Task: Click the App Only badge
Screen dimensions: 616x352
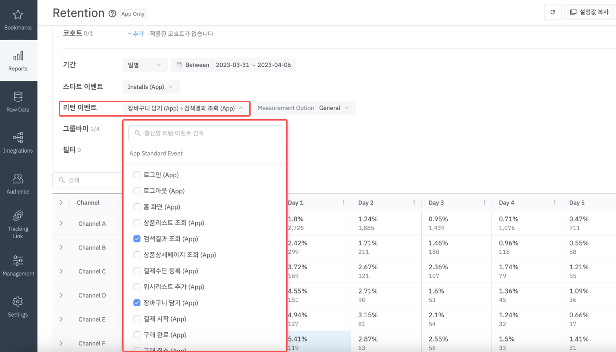Action: click(x=133, y=14)
